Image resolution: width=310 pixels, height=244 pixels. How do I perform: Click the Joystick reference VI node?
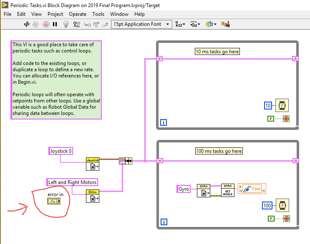(93, 164)
